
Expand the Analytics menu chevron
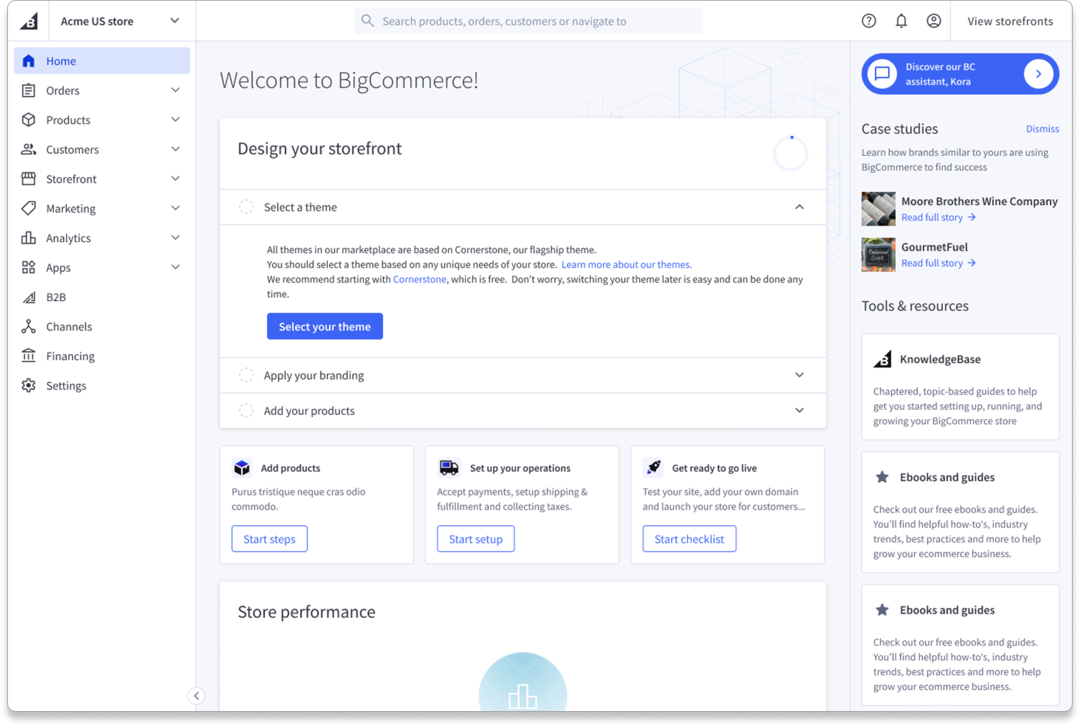point(175,238)
